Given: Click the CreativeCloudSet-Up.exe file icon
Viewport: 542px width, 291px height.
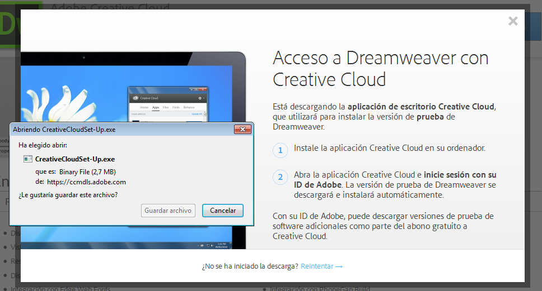Looking at the screenshot, I should 27,159.
